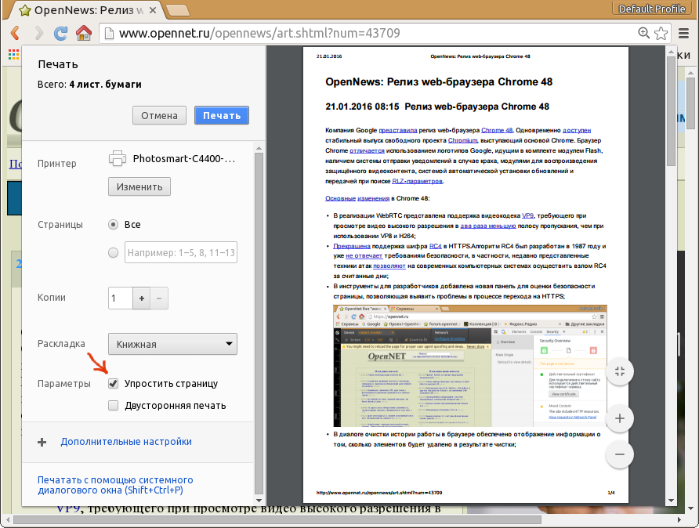Click the 'Default Profile' button
The width and height of the screenshot is (699, 528).
point(651,9)
